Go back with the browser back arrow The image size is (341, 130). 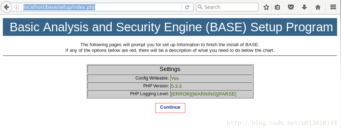point(6,7)
